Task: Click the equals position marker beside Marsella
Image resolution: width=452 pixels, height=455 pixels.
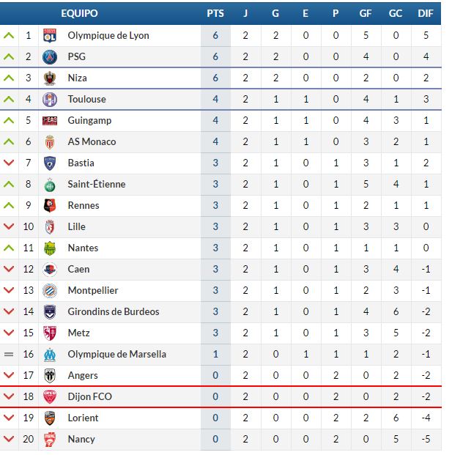Action: (9, 355)
